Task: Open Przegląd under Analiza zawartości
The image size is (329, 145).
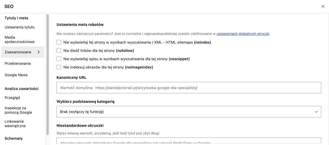Action: tap(12, 98)
